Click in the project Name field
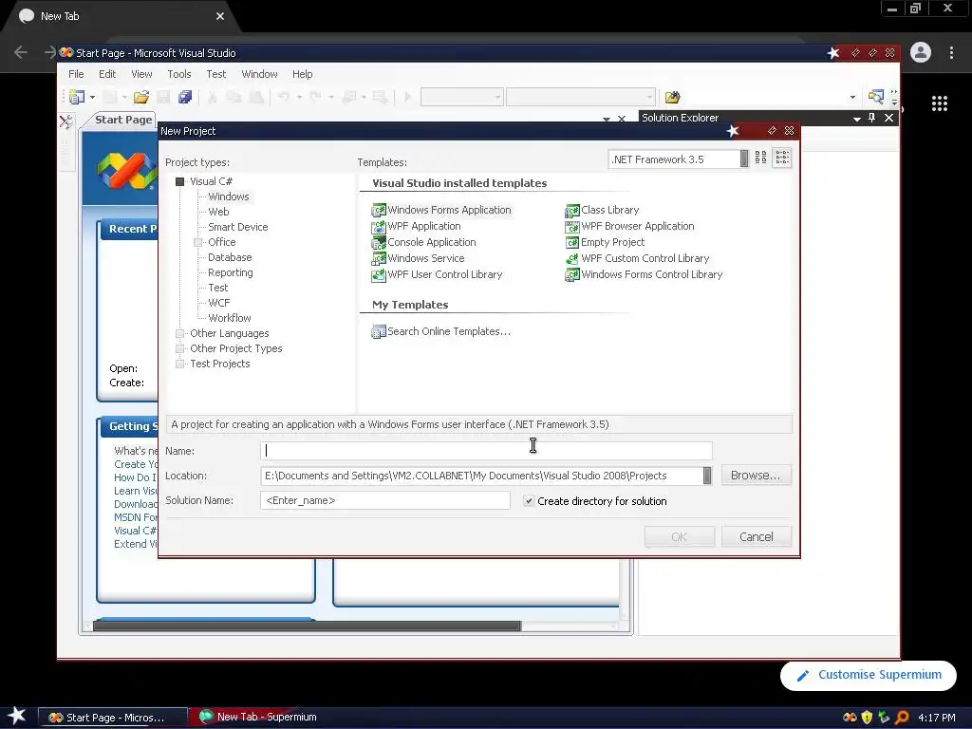 [486, 451]
